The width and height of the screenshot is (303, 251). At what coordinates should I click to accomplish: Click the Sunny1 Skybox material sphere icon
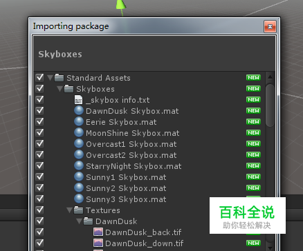click(x=79, y=177)
